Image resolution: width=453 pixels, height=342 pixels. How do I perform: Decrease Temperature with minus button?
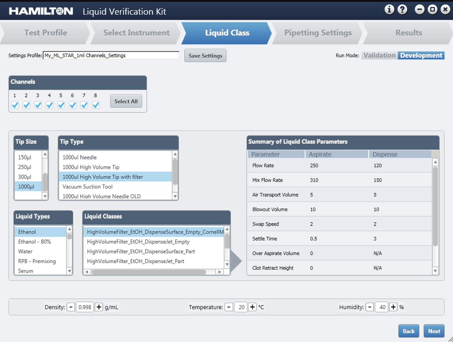point(229,307)
